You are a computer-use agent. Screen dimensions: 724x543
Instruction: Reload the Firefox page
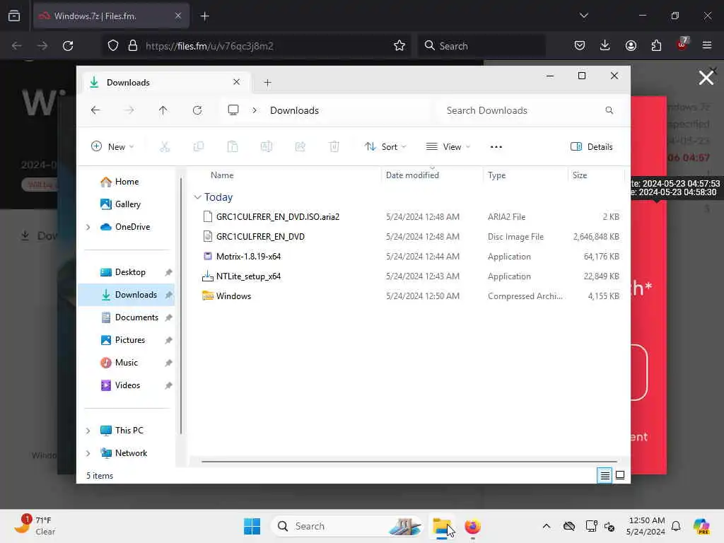pyautogui.click(x=68, y=46)
